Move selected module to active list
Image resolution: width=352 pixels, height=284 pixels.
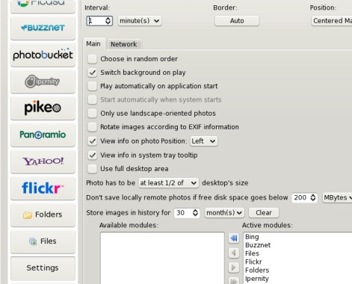[234, 268]
